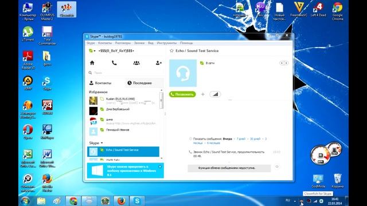
Task: Open Корзина recycle bin desktop icon
Action: point(338,181)
